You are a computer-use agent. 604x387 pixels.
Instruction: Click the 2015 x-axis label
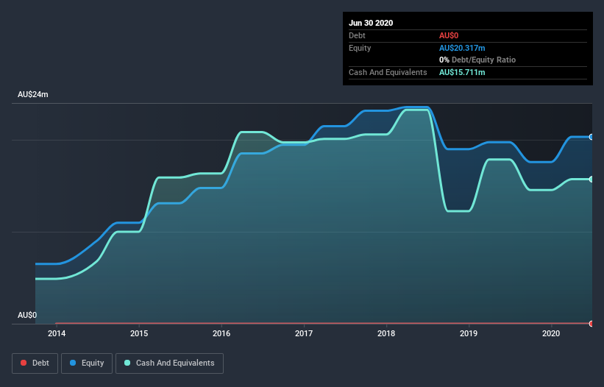[x=139, y=333]
